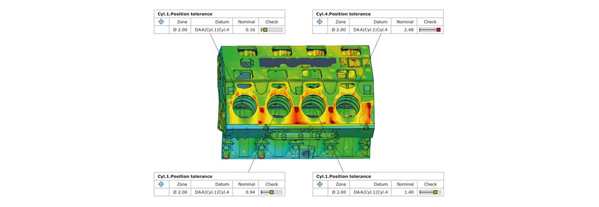This screenshot has width=599, height=207.
Task: Click the nominal value 2.48
Action: pos(409,30)
